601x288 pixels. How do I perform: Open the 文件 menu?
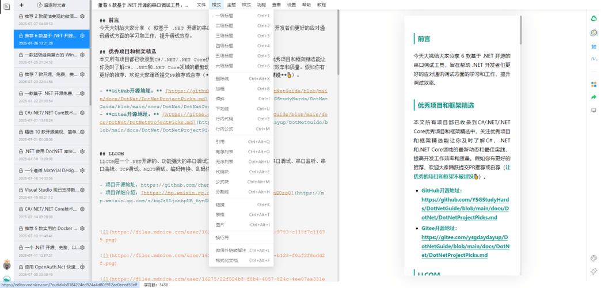tap(201, 5)
